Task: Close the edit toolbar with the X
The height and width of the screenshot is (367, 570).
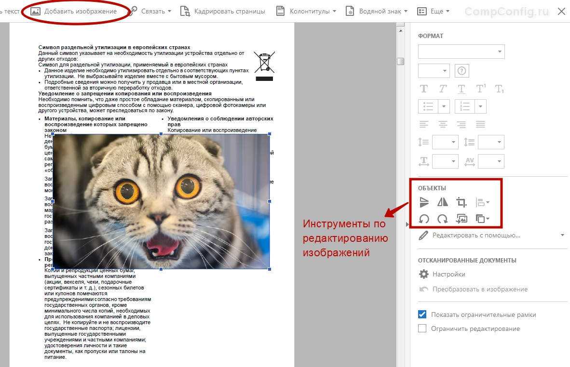Action: [561, 11]
